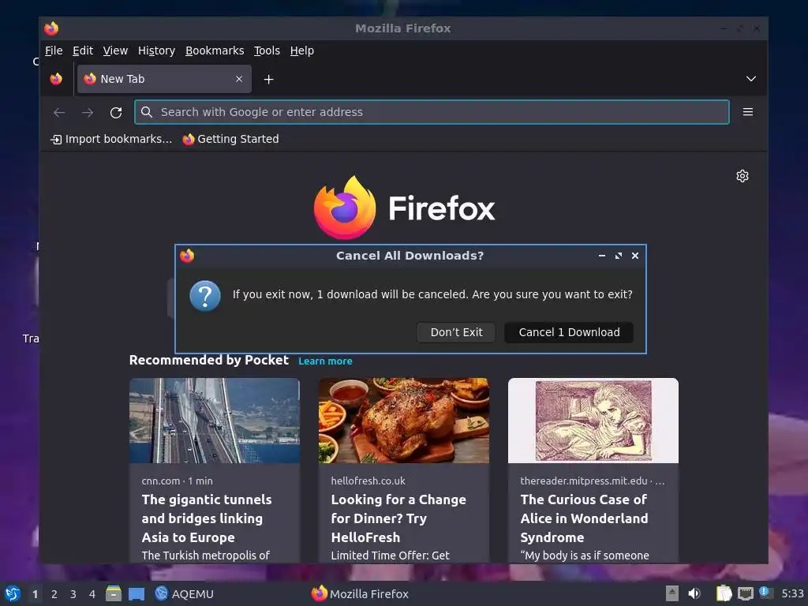Open the Tools menu

click(x=267, y=50)
